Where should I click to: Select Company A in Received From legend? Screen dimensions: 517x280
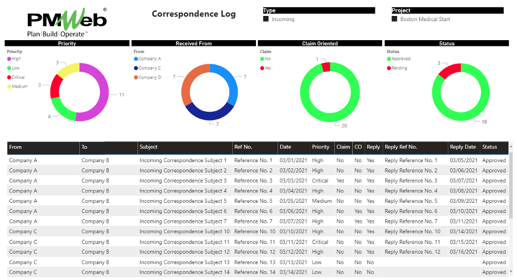tap(136, 59)
